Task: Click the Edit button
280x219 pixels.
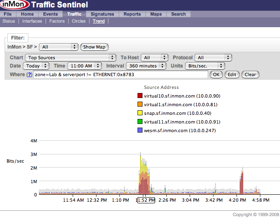Action: [x=232, y=75]
